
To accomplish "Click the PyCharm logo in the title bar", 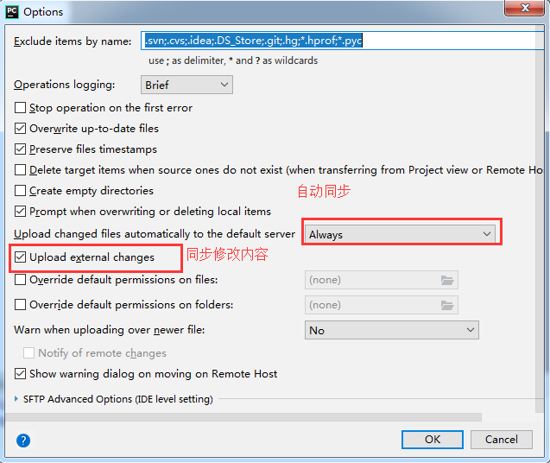I will pos(12,12).
